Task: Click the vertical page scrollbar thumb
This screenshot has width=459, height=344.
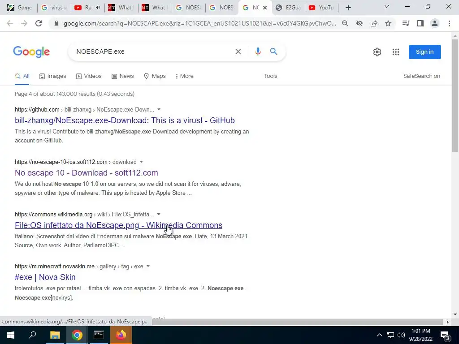Action: coord(455,96)
